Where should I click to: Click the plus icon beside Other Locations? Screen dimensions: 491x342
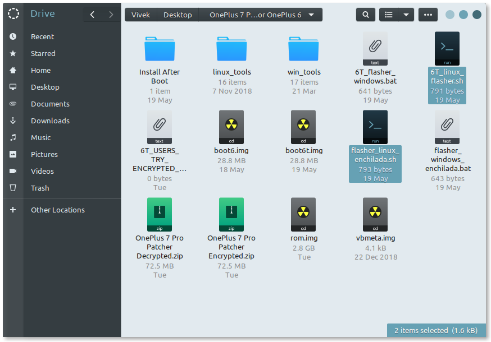point(13,210)
